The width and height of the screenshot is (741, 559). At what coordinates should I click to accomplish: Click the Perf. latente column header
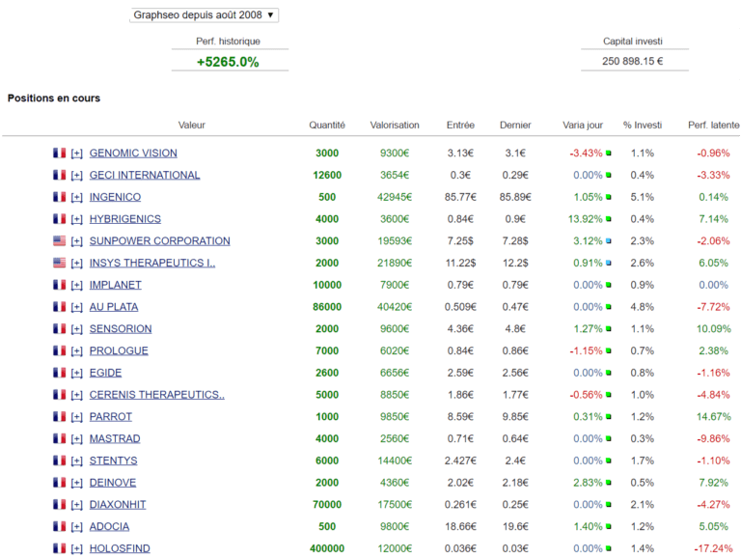tap(713, 126)
